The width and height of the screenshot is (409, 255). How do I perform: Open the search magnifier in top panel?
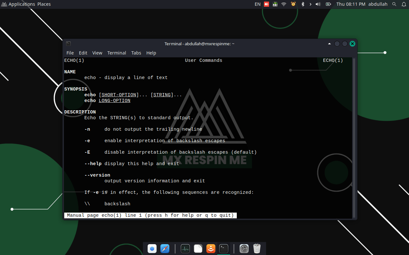(x=394, y=4)
